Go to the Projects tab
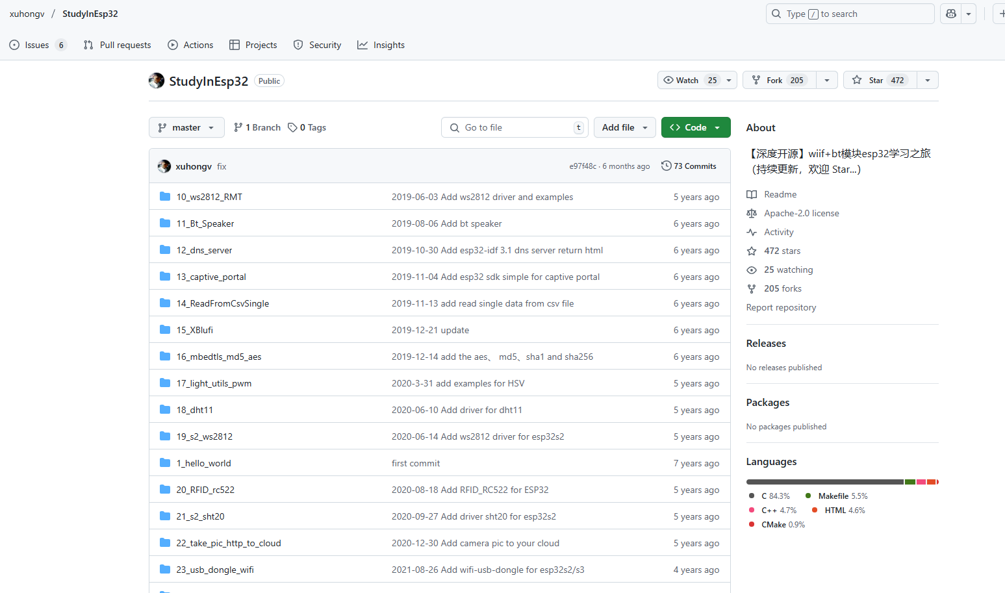The image size is (1005, 593). tap(253, 45)
